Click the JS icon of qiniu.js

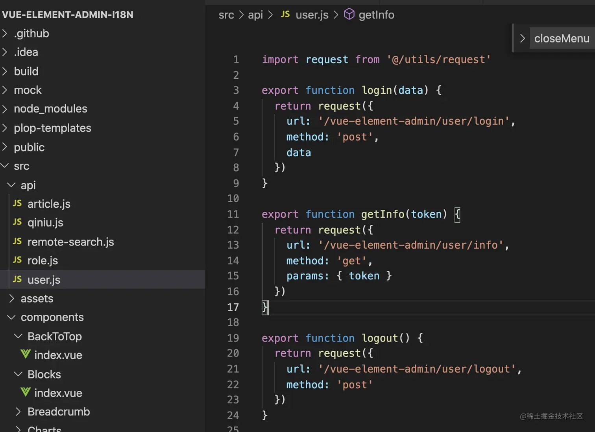point(17,222)
